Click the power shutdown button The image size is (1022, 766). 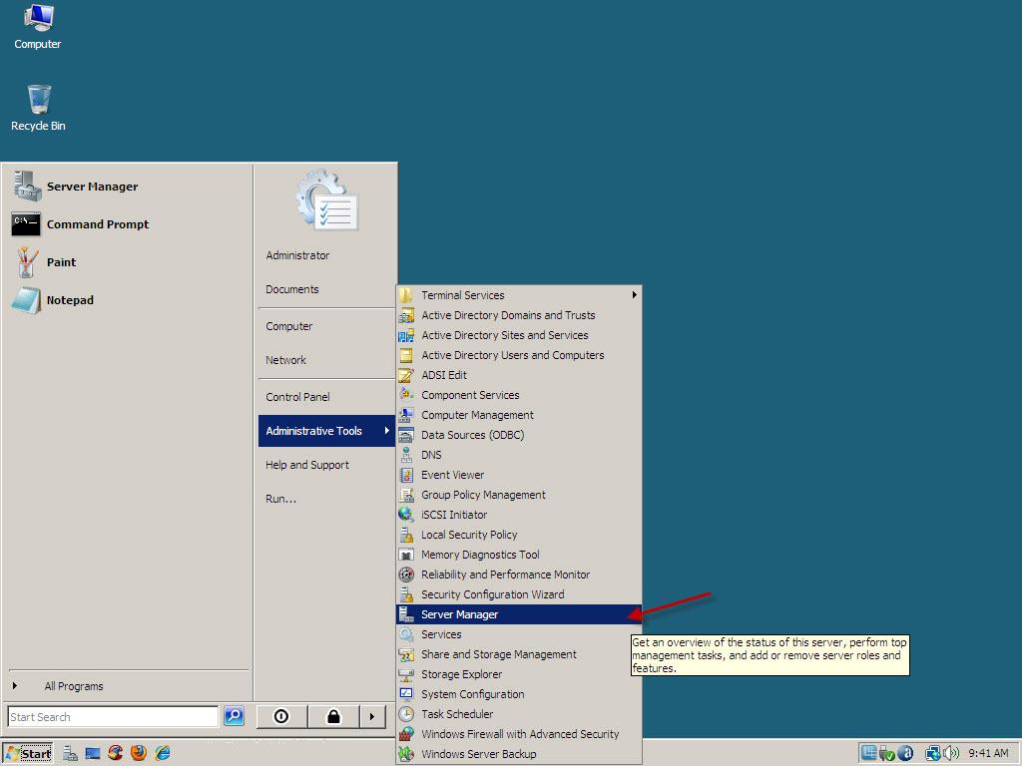(281, 716)
